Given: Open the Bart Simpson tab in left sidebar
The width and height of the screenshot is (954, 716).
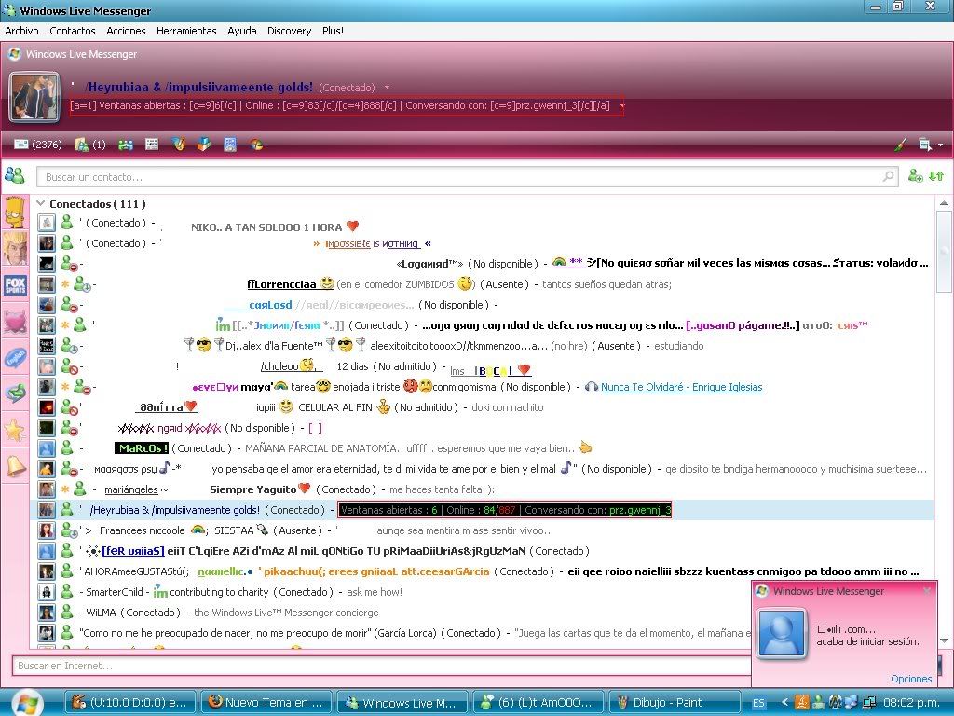Looking at the screenshot, I should click(x=15, y=213).
